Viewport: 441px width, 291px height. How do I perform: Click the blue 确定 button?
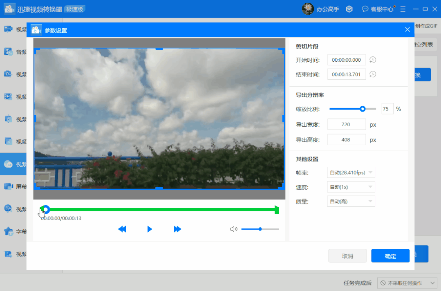[x=390, y=256]
